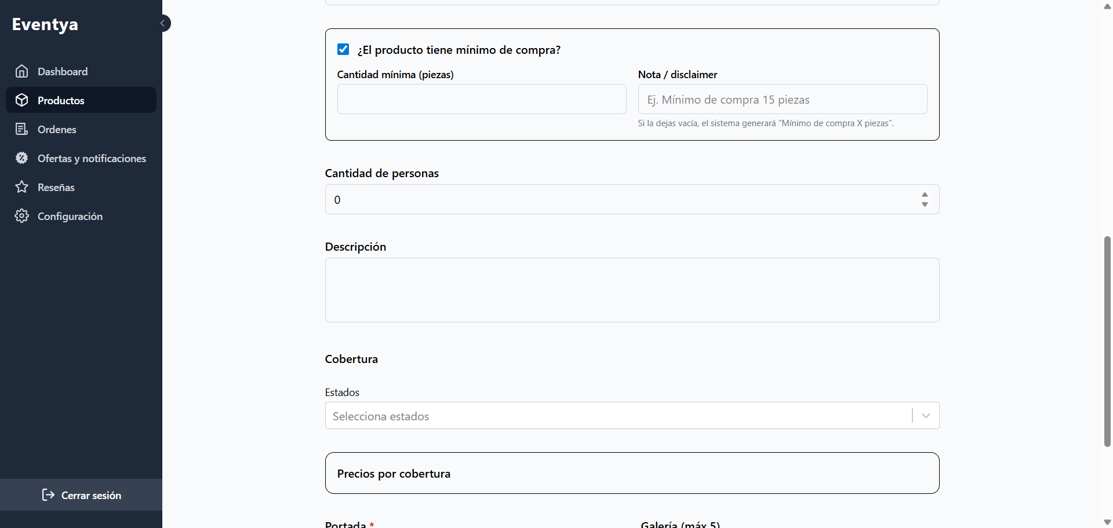Switch to the Productos section

click(63, 100)
